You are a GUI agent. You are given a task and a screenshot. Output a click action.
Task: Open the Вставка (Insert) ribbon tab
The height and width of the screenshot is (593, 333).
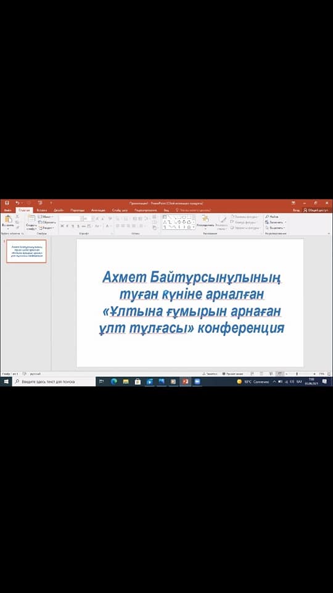coord(42,210)
